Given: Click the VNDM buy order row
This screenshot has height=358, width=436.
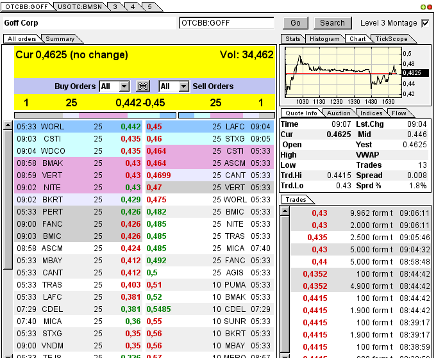Looking at the screenshot, I should tap(78, 346).
